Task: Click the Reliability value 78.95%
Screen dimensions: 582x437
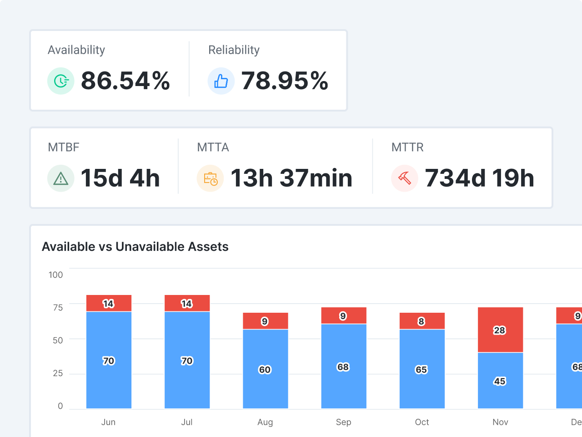Action: [285, 81]
